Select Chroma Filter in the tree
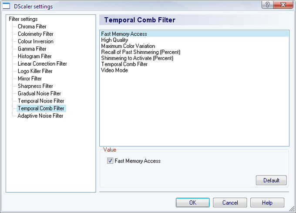This screenshot has width=296, height=213. coord(32,27)
